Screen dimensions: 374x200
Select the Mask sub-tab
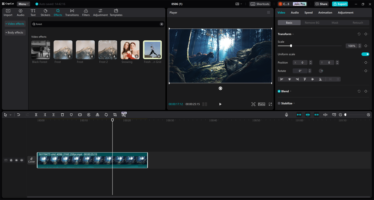(x=335, y=23)
